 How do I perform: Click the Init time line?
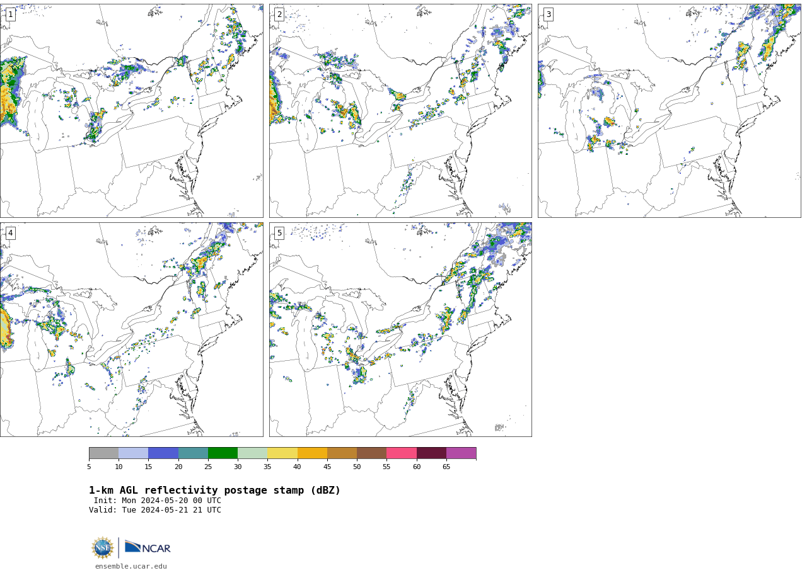click(x=158, y=501)
